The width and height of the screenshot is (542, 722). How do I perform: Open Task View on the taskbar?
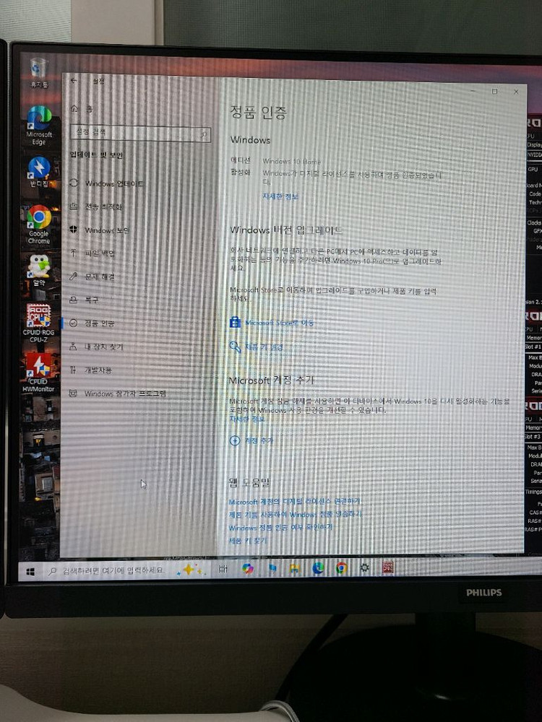pos(223,569)
